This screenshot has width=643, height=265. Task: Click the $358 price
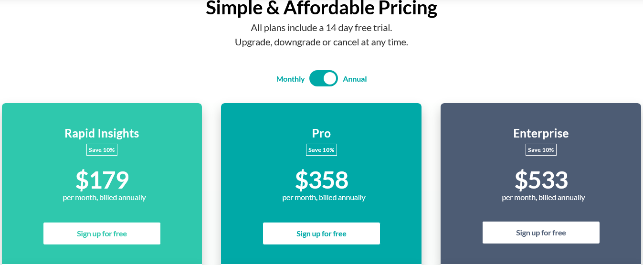click(x=322, y=180)
